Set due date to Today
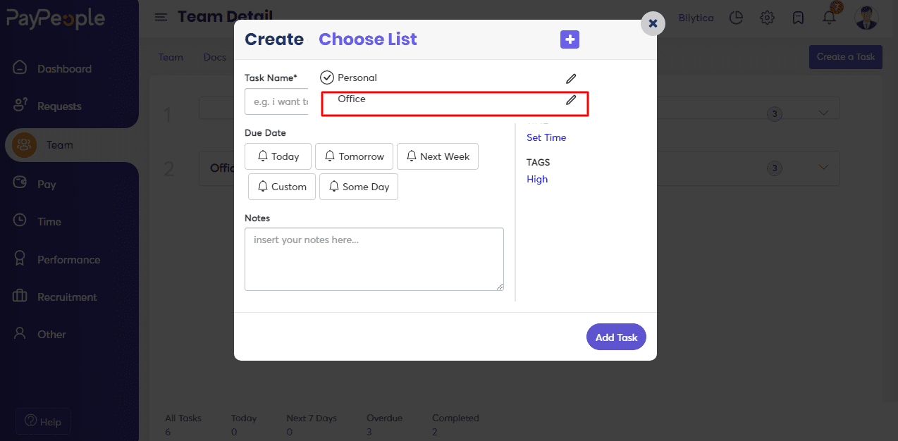 (278, 156)
